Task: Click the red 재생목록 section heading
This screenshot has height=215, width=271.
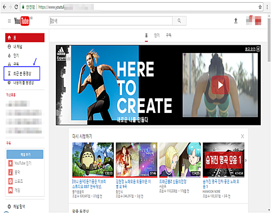Action: tap(11, 95)
